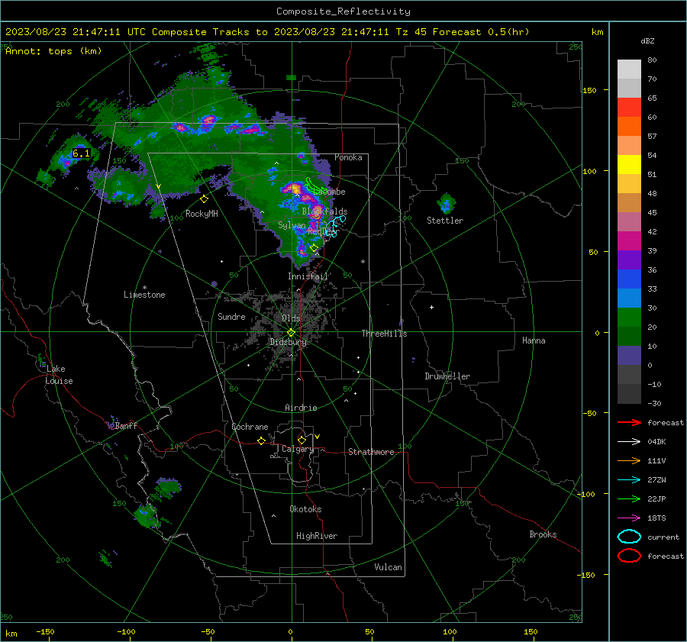Click the red forecast arrow legend icon
Screen dimensions: 687x642
[629, 422]
